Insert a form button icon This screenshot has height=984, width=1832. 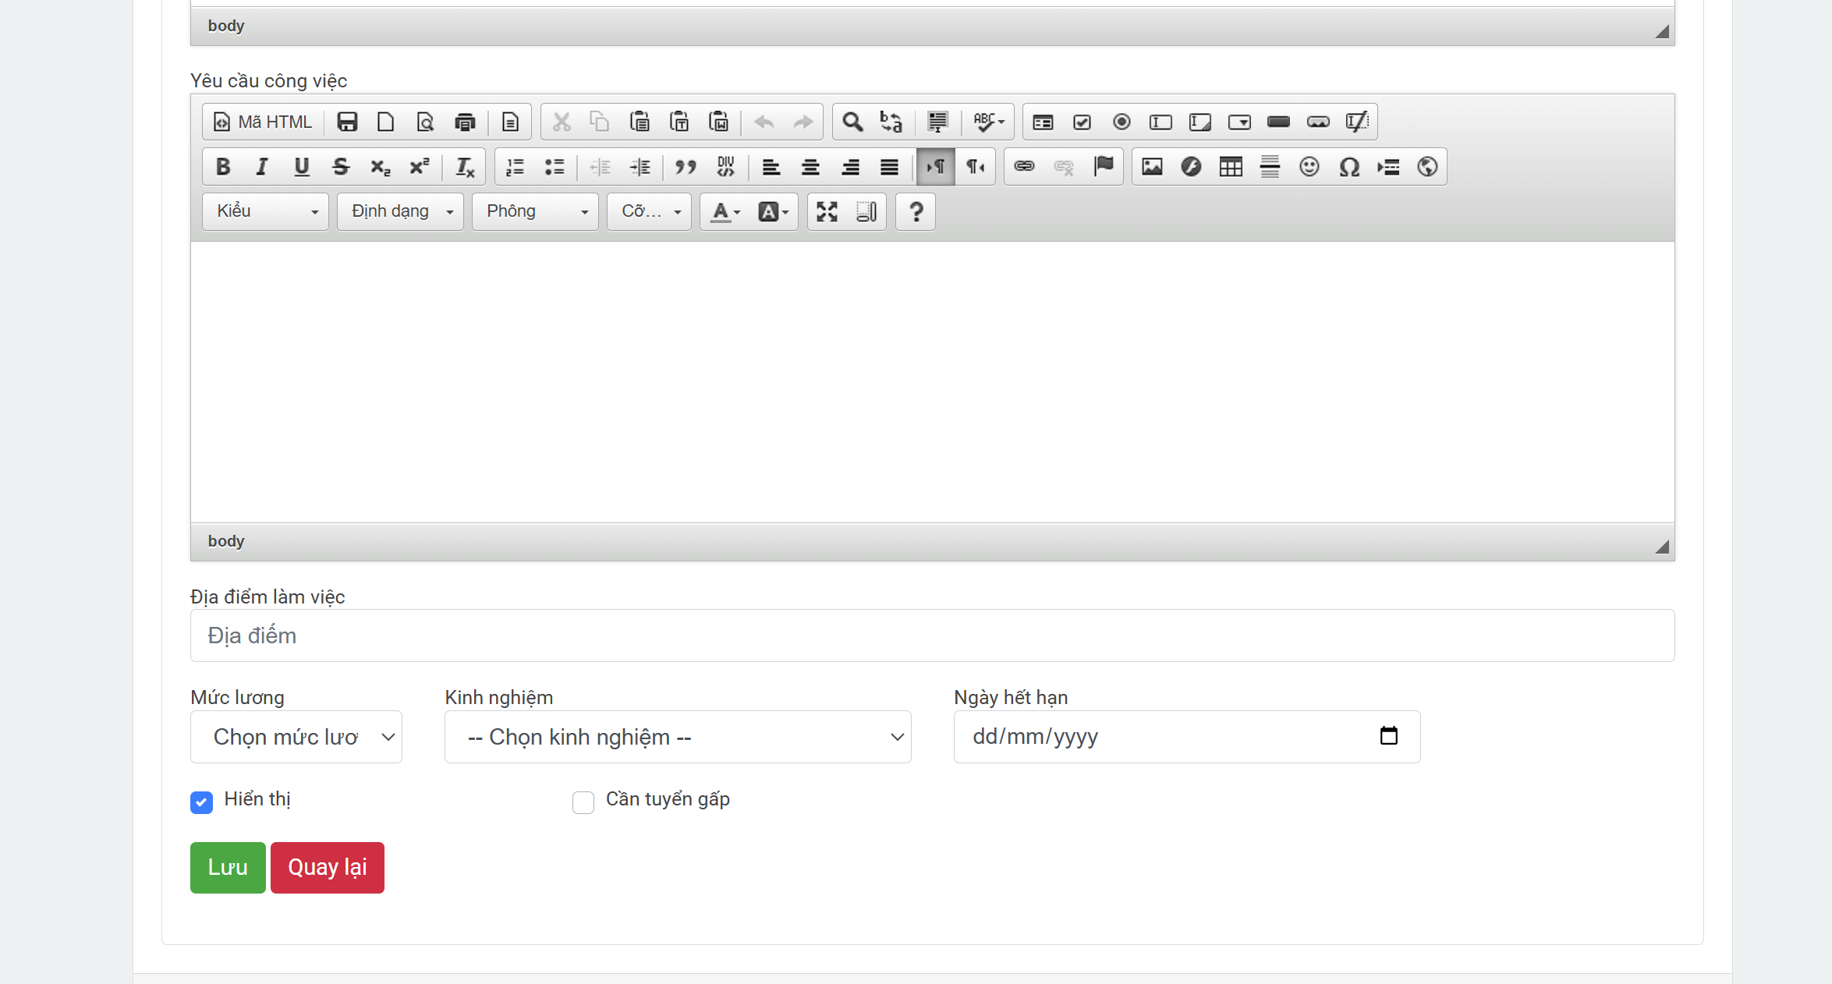(x=1279, y=122)
